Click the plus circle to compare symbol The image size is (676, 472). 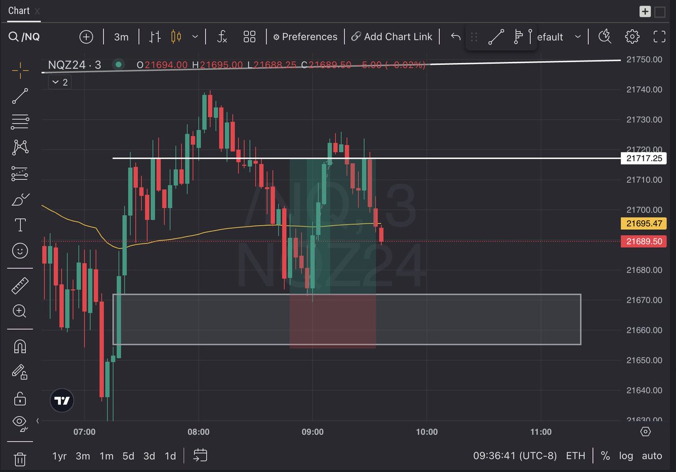tap(86, 37)
